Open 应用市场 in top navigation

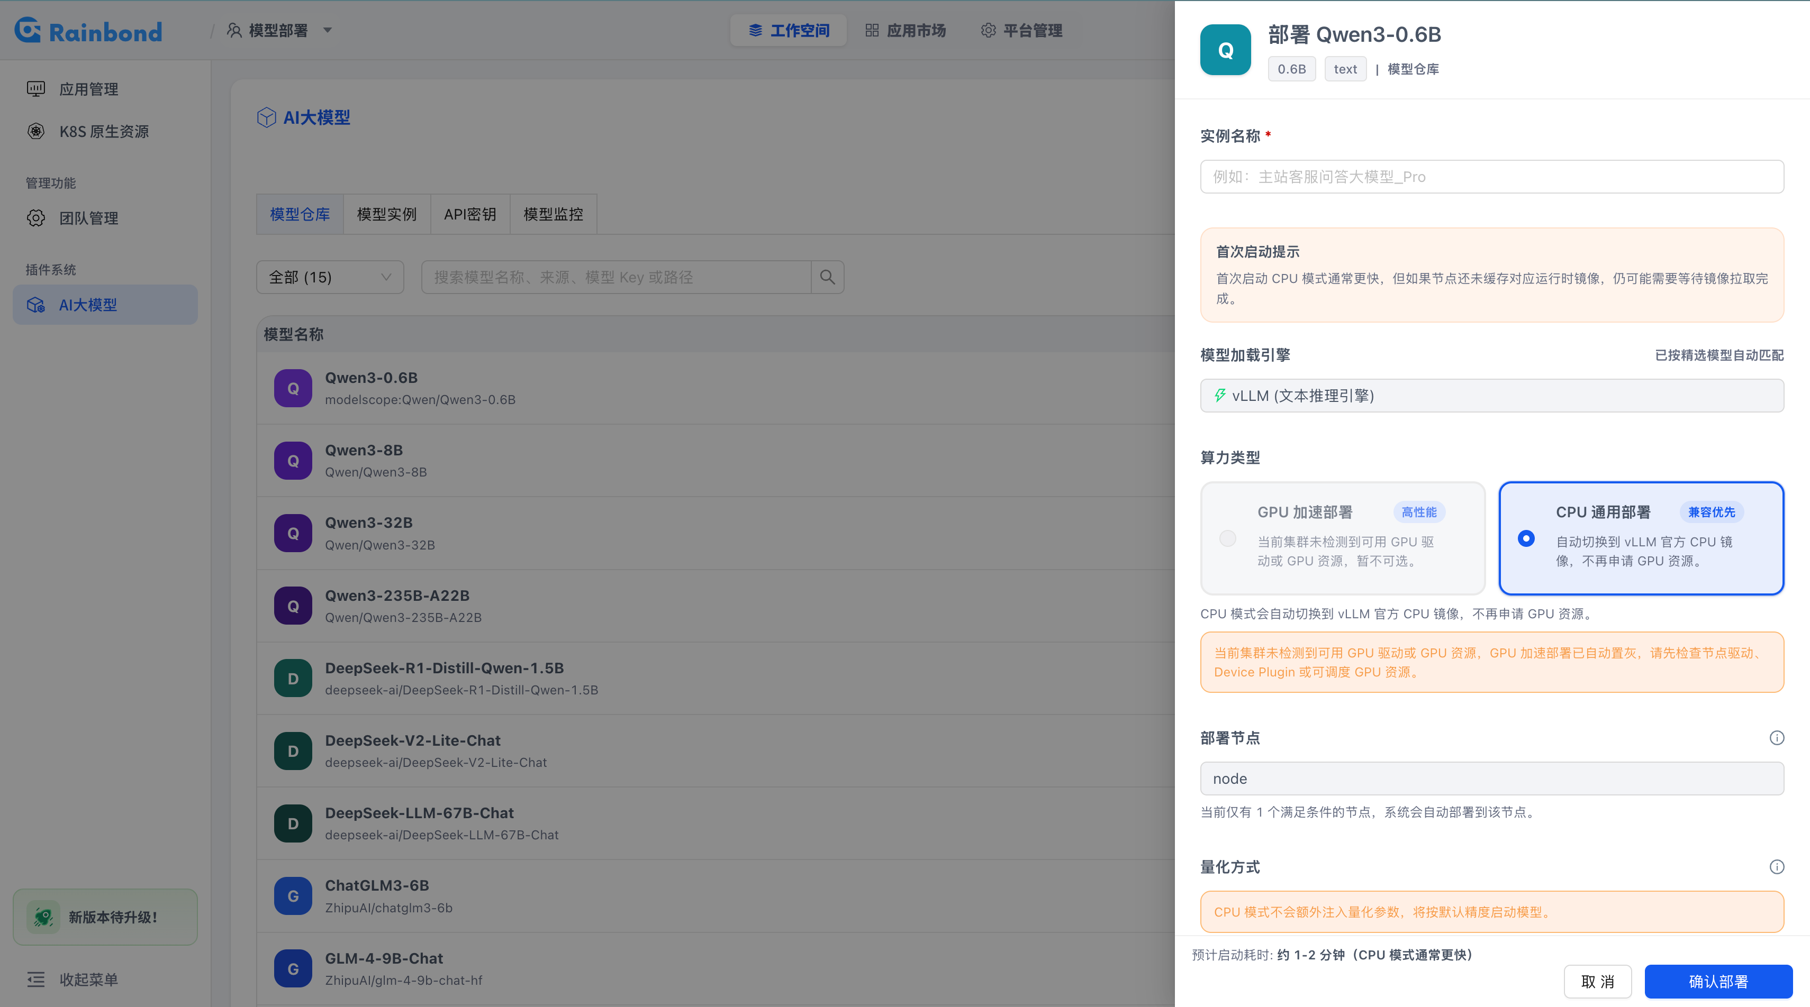906,30
